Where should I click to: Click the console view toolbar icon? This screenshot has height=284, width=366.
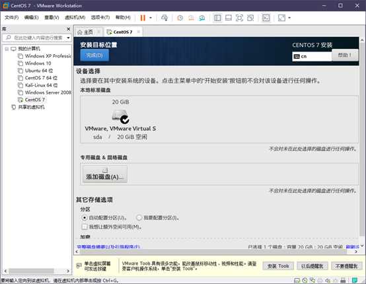(266, 18)
